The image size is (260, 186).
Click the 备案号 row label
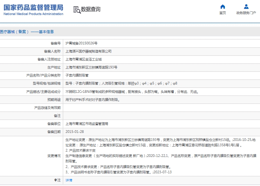tap(56, 43)
